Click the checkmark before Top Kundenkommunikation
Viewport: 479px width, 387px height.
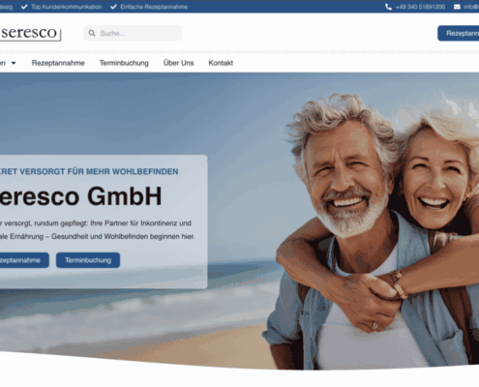point(24,7)
